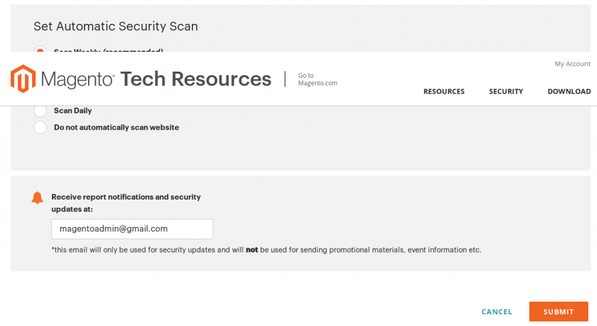Click the email usage disclaimer text
The height and width of the screenshot is (326, 597).
(x=266, y=250)
